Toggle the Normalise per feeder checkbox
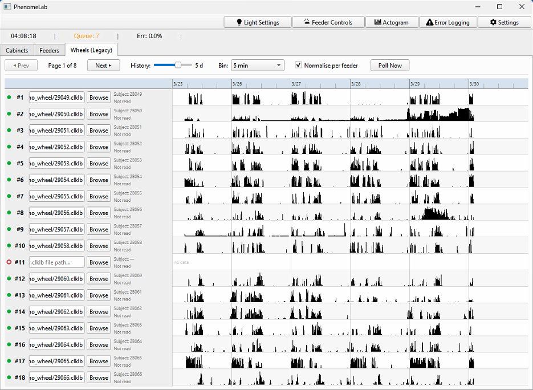 (x=298, y=64)
